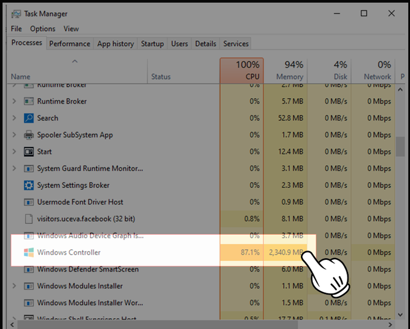Click the scroll down arrow of process list
Viewport: 410px width, 329px height.
400,315
